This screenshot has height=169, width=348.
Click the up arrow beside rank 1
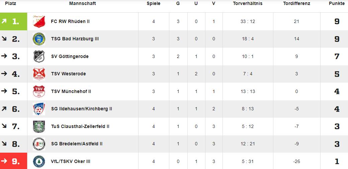[x=4, y=21]
